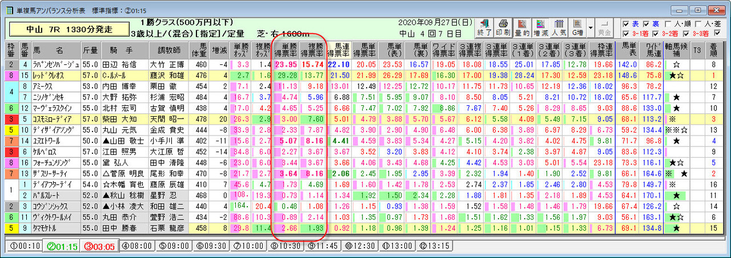Switch to the ①00:10 time tab

[x=25, y=246]
